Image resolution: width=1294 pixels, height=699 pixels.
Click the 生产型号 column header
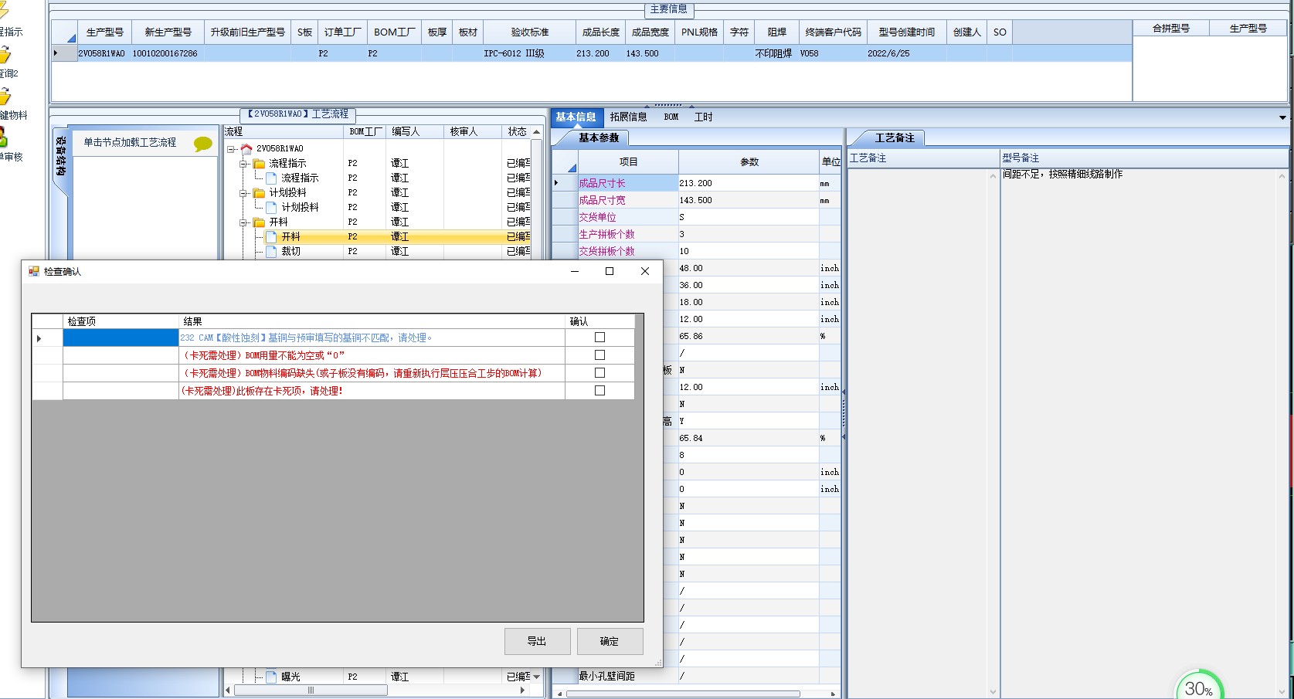104,32
